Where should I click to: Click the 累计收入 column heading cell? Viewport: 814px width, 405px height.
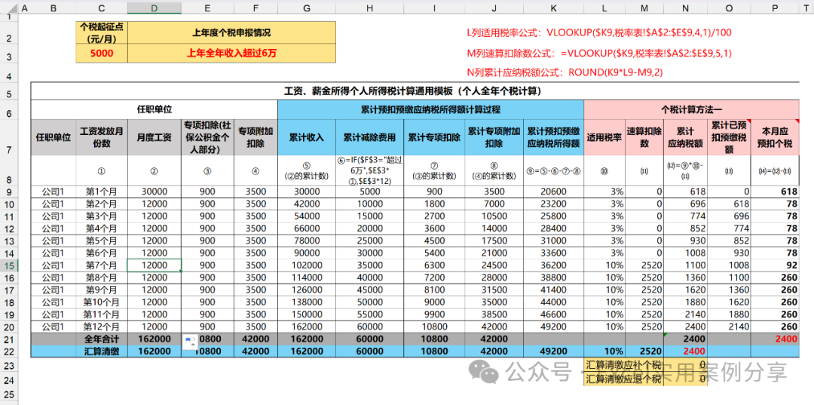(307, 137)
